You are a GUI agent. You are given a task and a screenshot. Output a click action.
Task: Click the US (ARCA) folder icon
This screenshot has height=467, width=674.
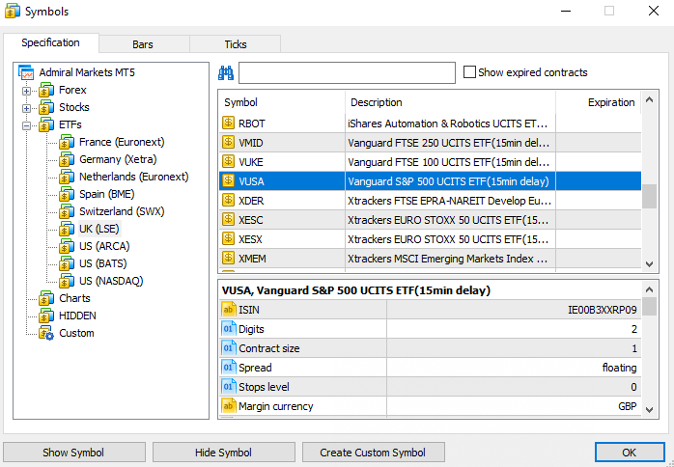67,247
